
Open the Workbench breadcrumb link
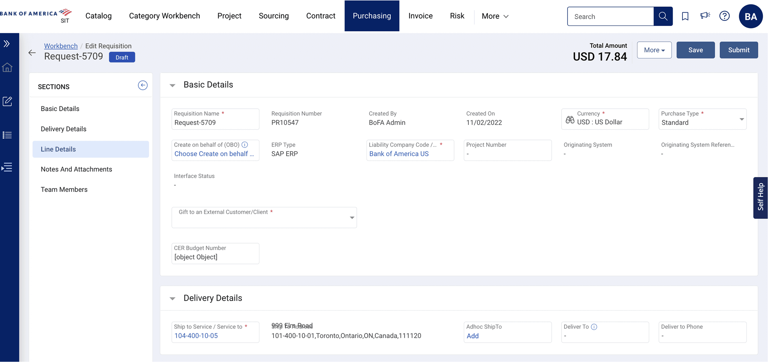click(61, 46)
